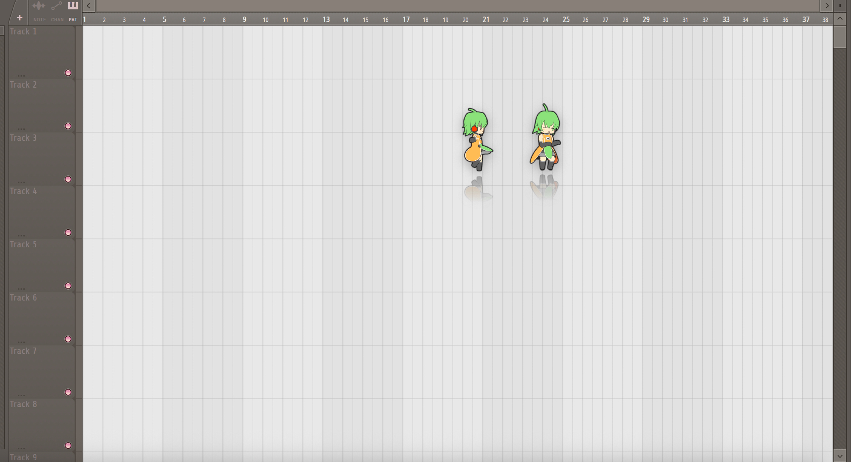This screenshot has width=851, height=462.
Task: Mute Track 1 using its pink button
Action: tap(68, 73)
